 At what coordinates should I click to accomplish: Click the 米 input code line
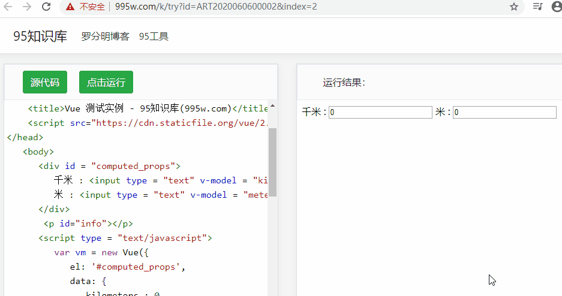(x=161, y=195)
